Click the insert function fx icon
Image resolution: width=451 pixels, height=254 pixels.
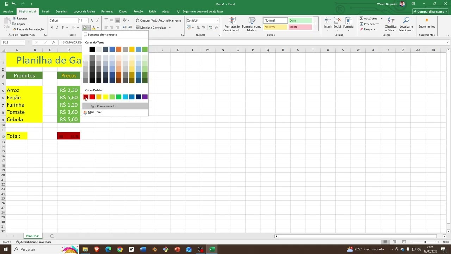coord(54,42)
